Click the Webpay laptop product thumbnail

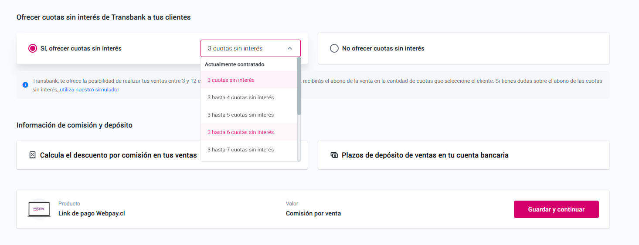[x=39, y=209]
